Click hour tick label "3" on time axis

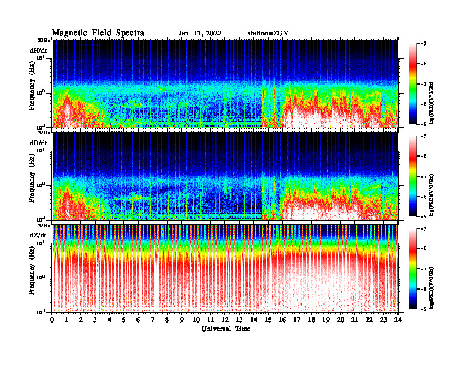pyautogui.click(x=95, y=320)
